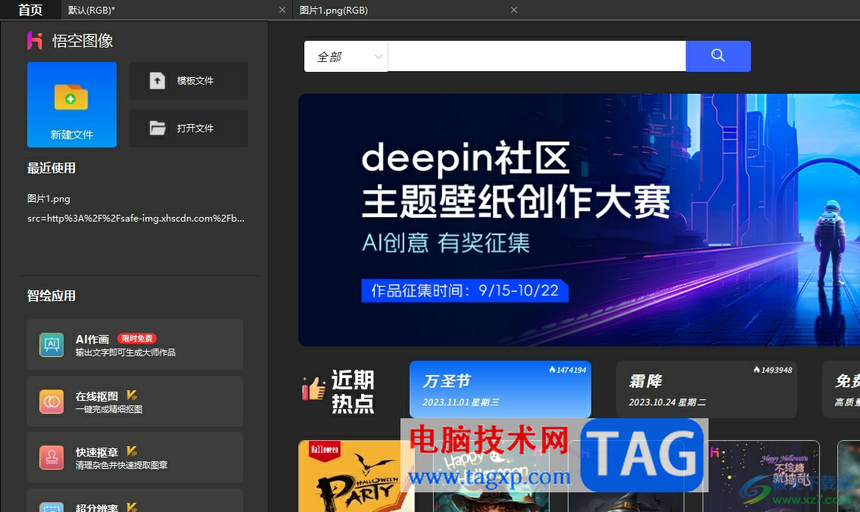This screenshot has width=860, height=512.
Task: Expand the 全部 category dropdown
Action: click(346, 57)
